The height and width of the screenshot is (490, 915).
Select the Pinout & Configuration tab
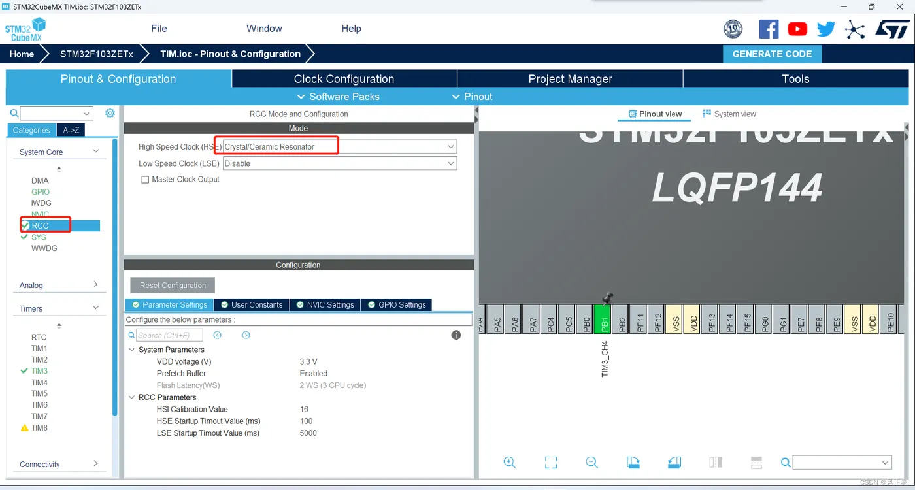click(118, 79)
